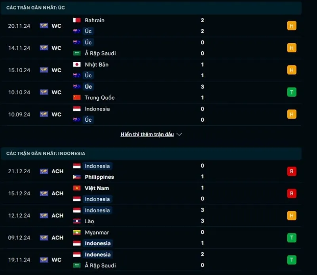
Task: Click the WC competition icon beside 20.11.24
Action: point(44,25)
